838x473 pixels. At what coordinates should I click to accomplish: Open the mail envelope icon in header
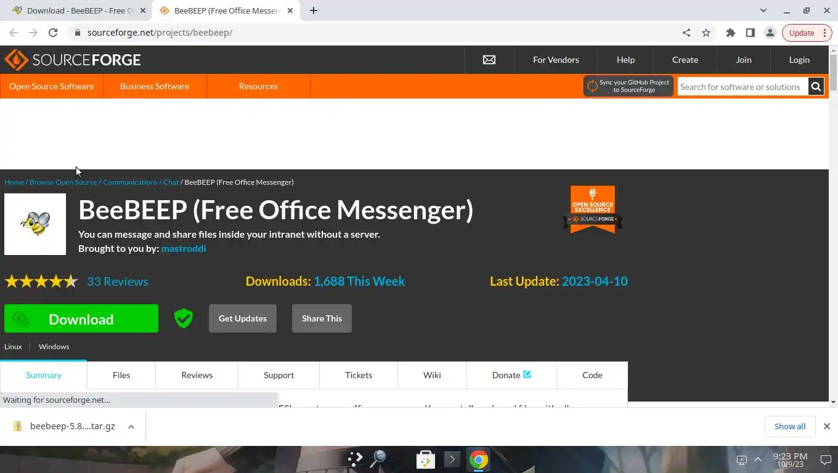pyautogui.click(x=489, y=60)
